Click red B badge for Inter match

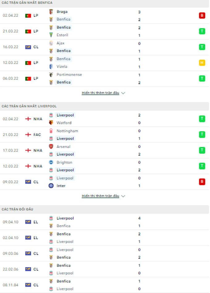tap(202, 182)
